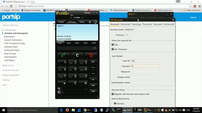Image resolution: width=202 pixels, height=113 pixels.
Task: Open History tab in PortGo
Action: [x=82, y=22]
